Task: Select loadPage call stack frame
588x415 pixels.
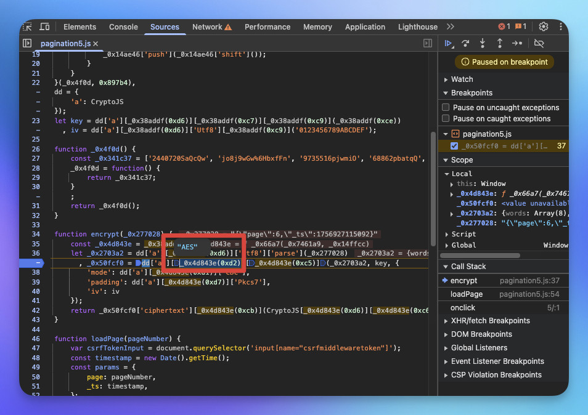Action: [503, 294]
